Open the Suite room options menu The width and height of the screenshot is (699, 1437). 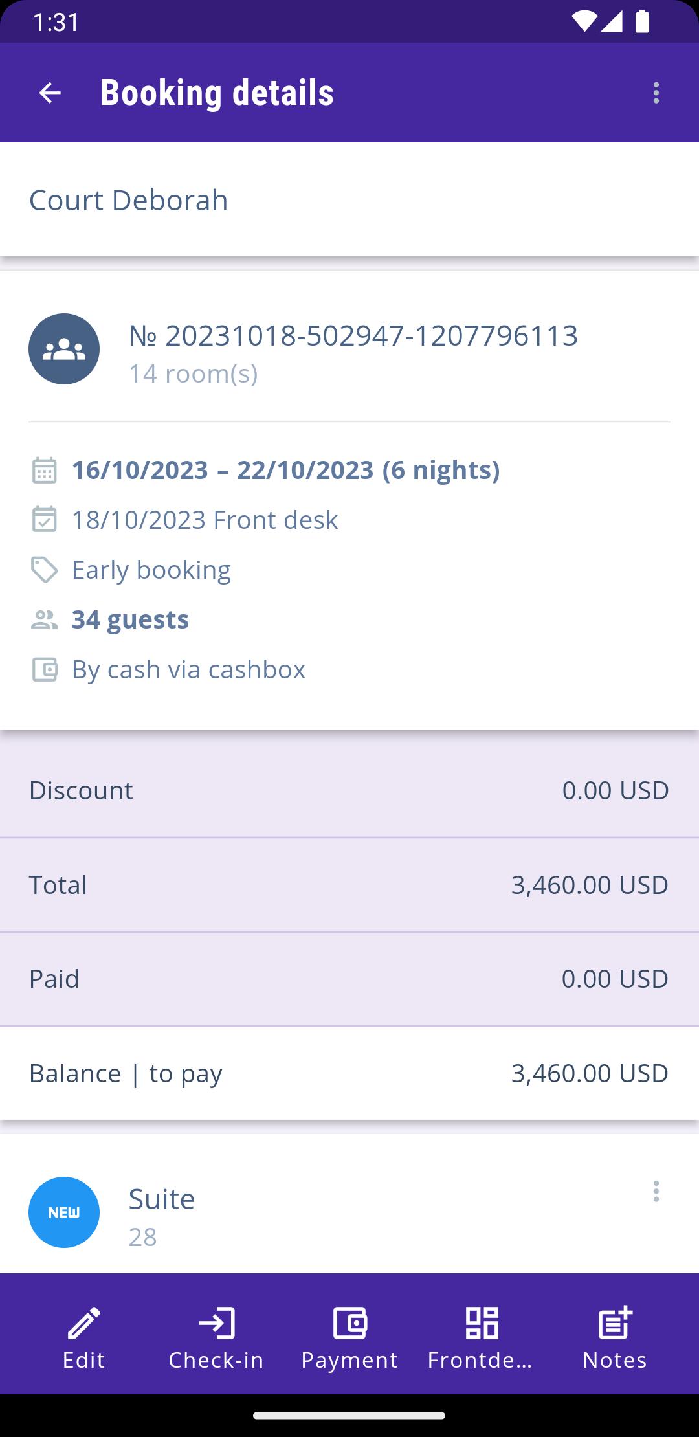coord(656,1191)
